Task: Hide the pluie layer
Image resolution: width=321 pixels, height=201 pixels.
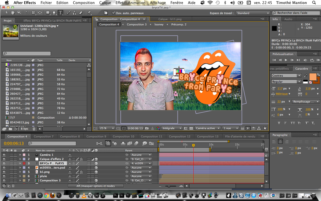Action: pyautogui.click(x=4, y=176)
